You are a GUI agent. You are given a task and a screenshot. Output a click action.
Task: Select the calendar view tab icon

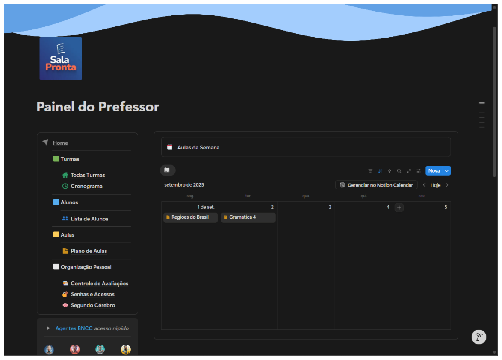tap(167, 170)
